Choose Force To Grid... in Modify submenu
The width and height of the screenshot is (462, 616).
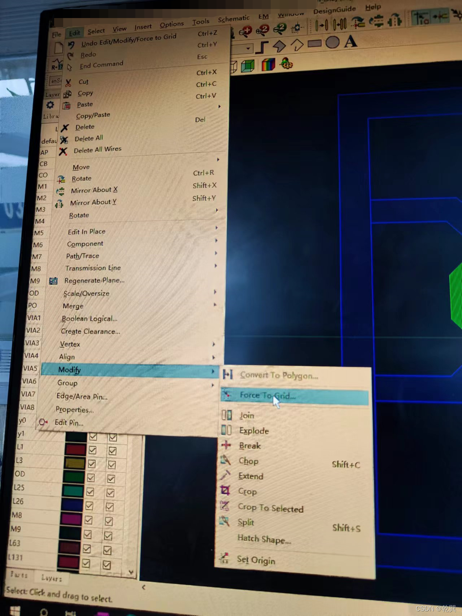(x=295, y=396)
